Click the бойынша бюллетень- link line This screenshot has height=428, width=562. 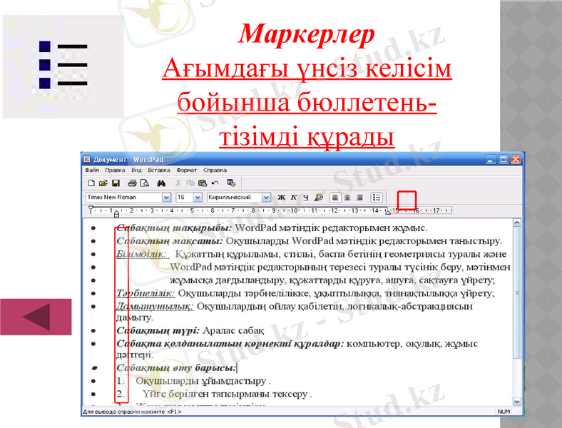click(307, 102)
